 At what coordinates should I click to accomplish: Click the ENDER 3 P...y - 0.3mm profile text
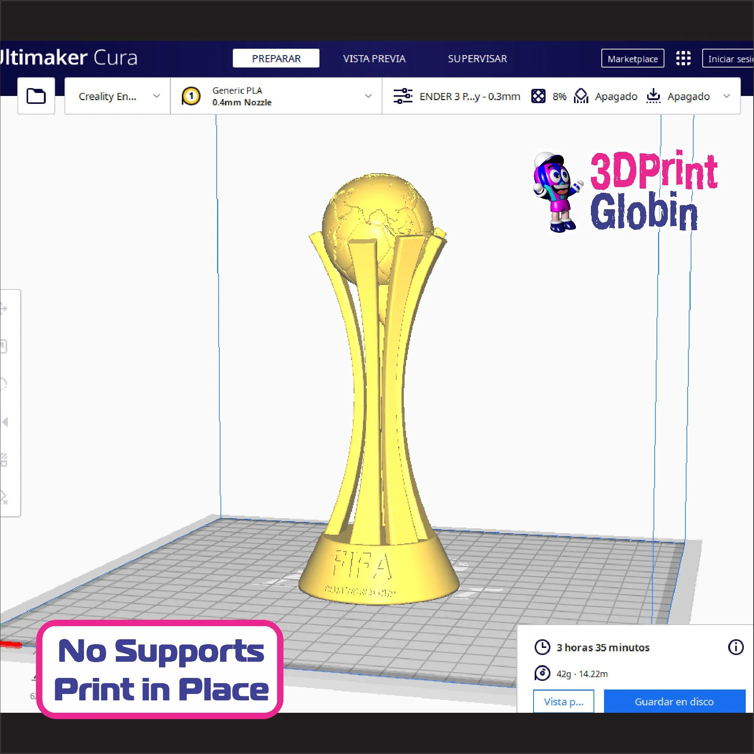tap(470, 96)
